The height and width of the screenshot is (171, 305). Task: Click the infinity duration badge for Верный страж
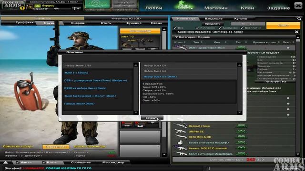241,126
